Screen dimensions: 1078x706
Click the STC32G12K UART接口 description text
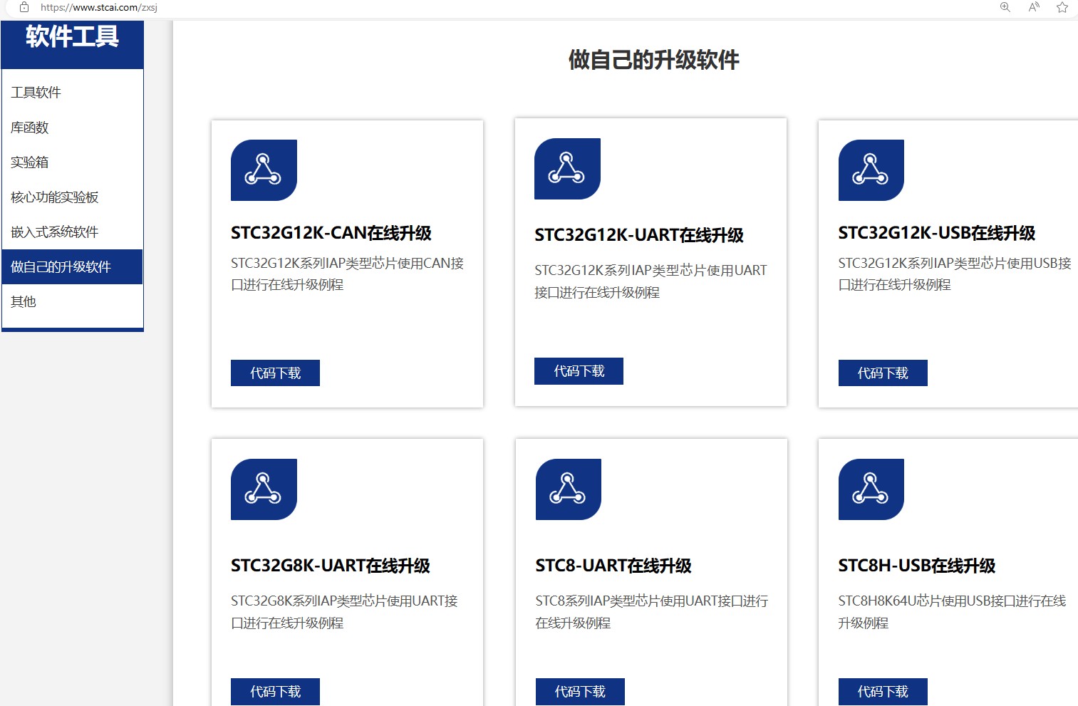pos(651,281)
